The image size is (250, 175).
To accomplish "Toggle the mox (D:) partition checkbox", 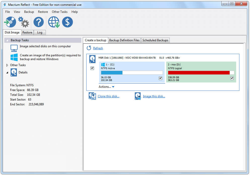I will click(232, 78).
